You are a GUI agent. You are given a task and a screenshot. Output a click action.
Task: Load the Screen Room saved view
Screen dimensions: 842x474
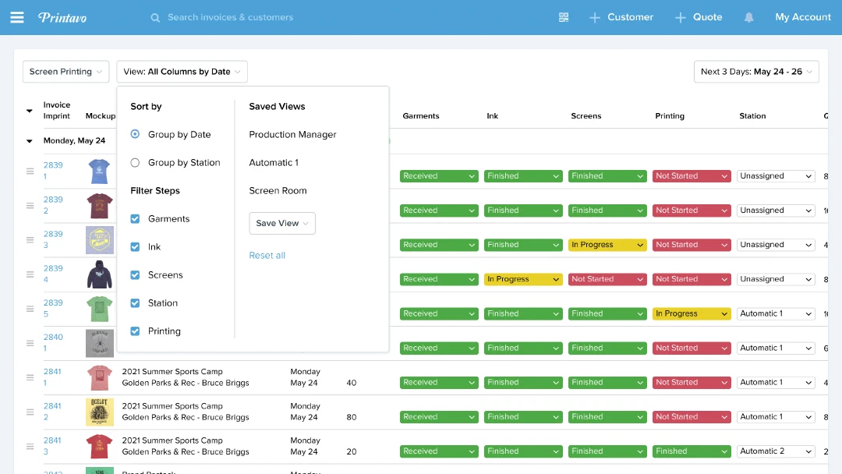(x=278, y=190)
